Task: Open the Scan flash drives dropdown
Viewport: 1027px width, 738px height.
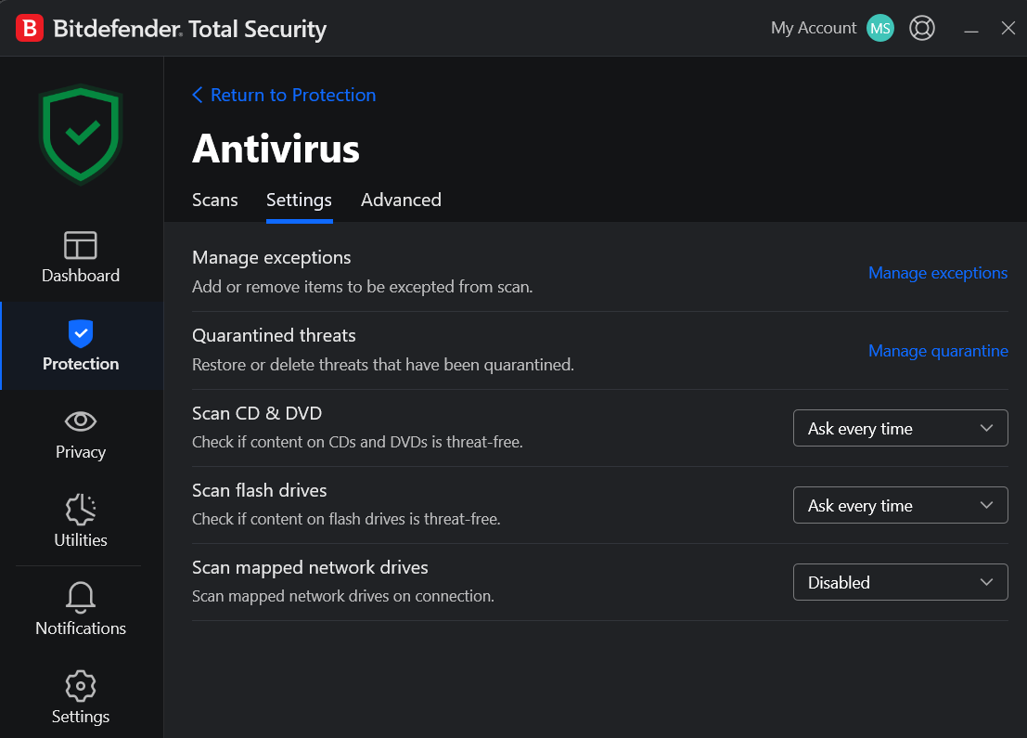Action: tap(901, 505)
